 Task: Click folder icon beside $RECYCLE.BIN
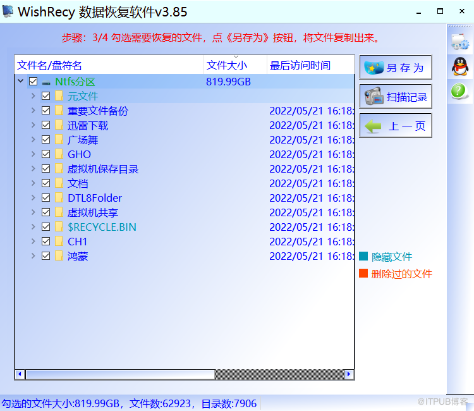pyautogui.click(x=59, y=227)
